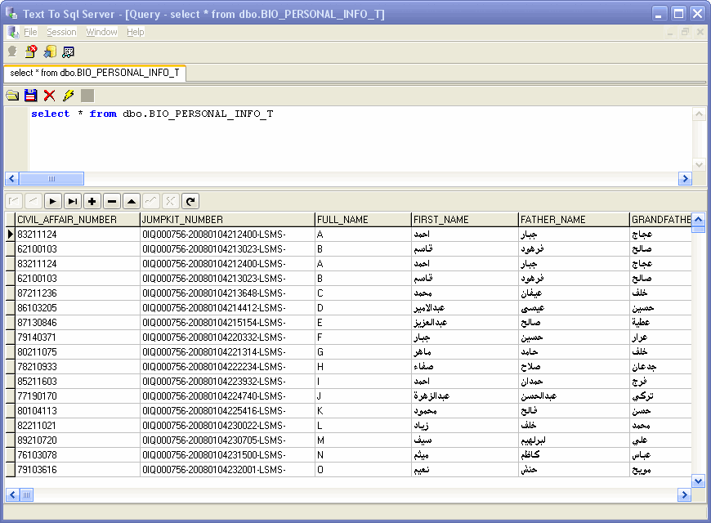Execute query with the lightning bolt icon

(x=69, y=96)
